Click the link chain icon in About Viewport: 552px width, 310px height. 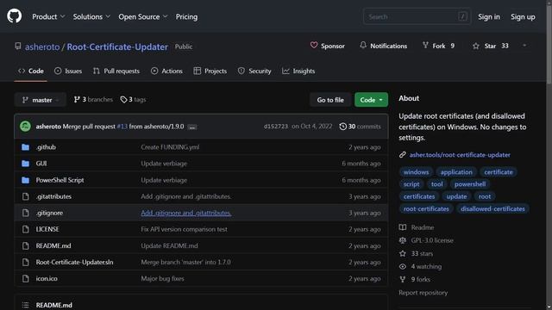coord(403,155)
